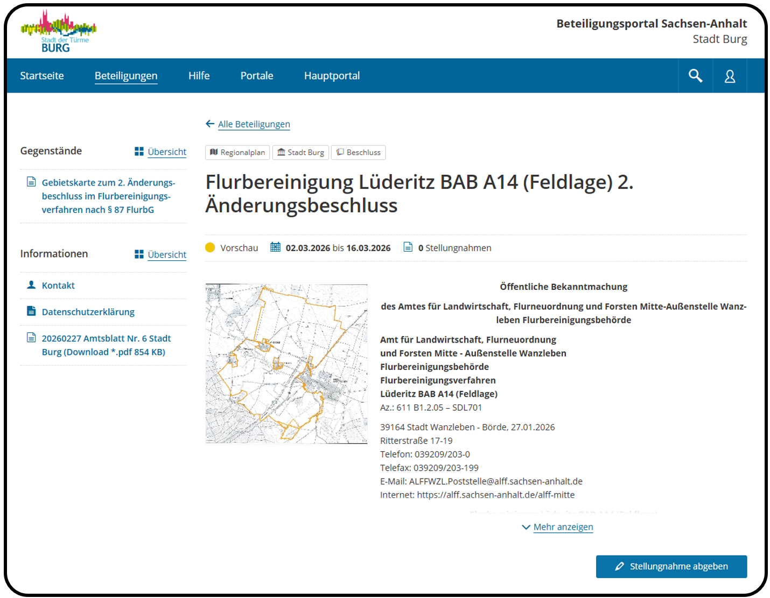Select the Beschluss tag
This screenshot has width=770, height=598.
(x=358, y=153)
